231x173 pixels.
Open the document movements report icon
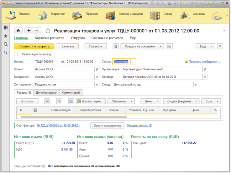[x=116, y=46]
